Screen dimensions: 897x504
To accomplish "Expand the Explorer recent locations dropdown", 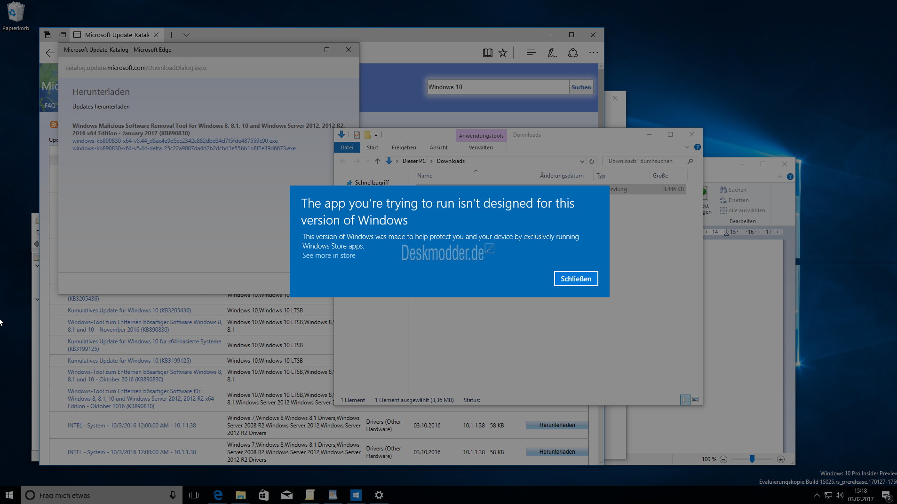I will coord(368,161).
